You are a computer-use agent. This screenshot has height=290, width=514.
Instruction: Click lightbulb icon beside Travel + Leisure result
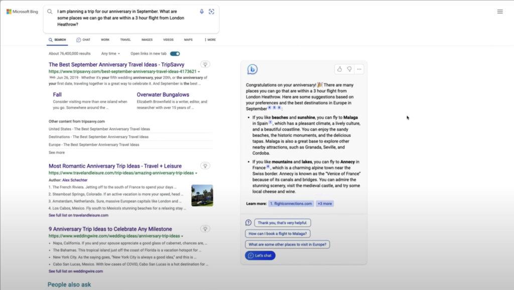coord(205,165)
